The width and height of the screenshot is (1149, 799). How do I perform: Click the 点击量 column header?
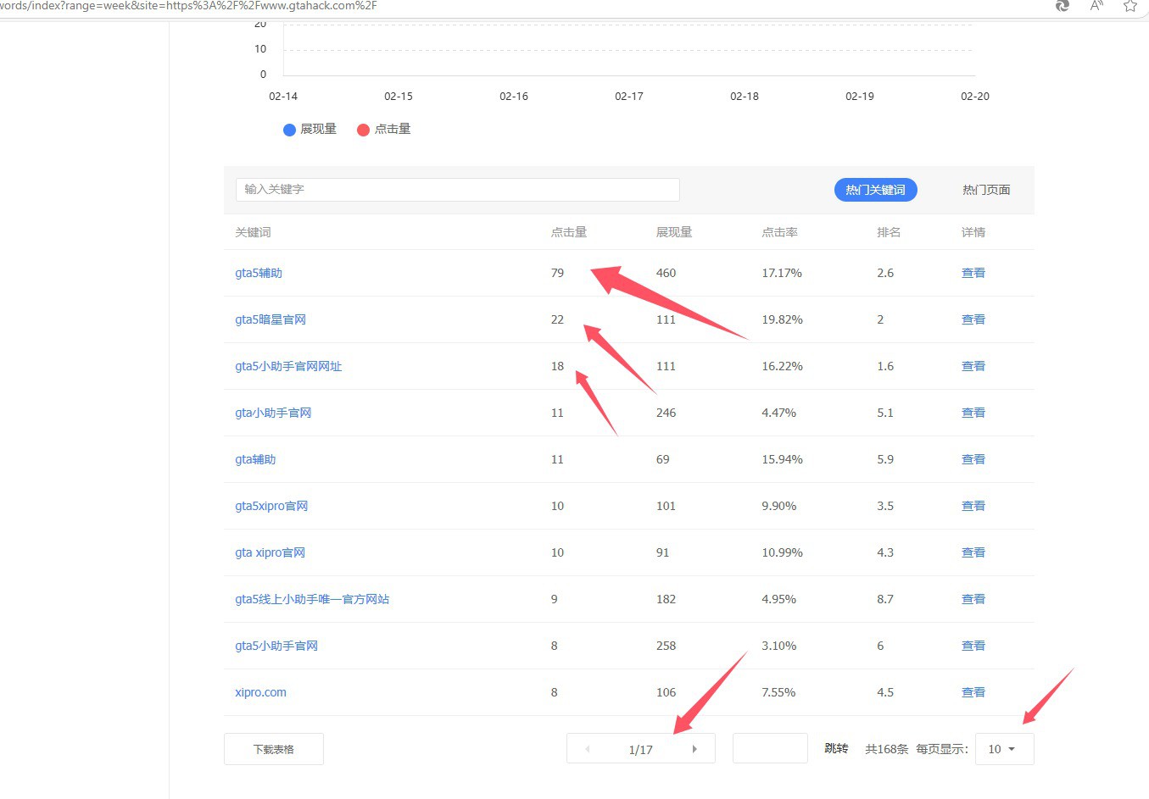click(x=569, y=232)
